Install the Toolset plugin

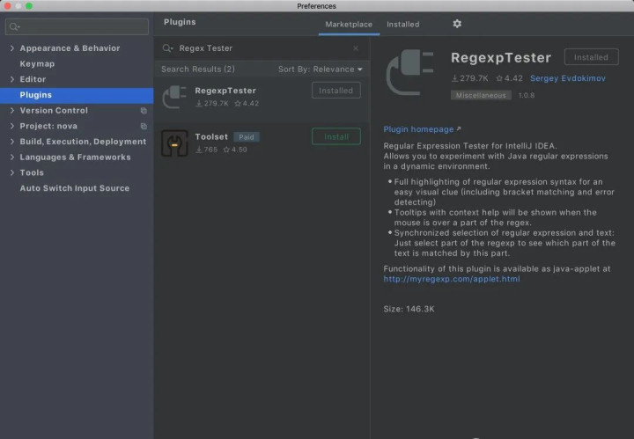[335, 136]
